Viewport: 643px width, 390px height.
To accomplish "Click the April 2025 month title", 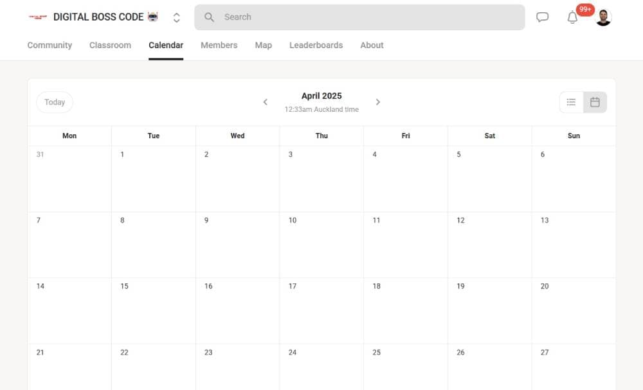I will [x=321, y=96].
